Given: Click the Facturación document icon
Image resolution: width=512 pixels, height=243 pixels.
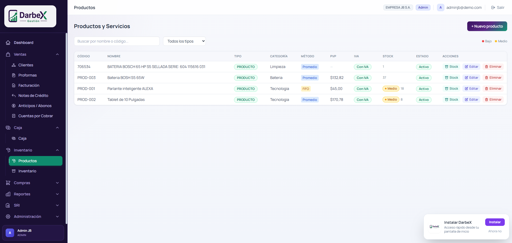Looking at the screenshot, I should 14,85.
